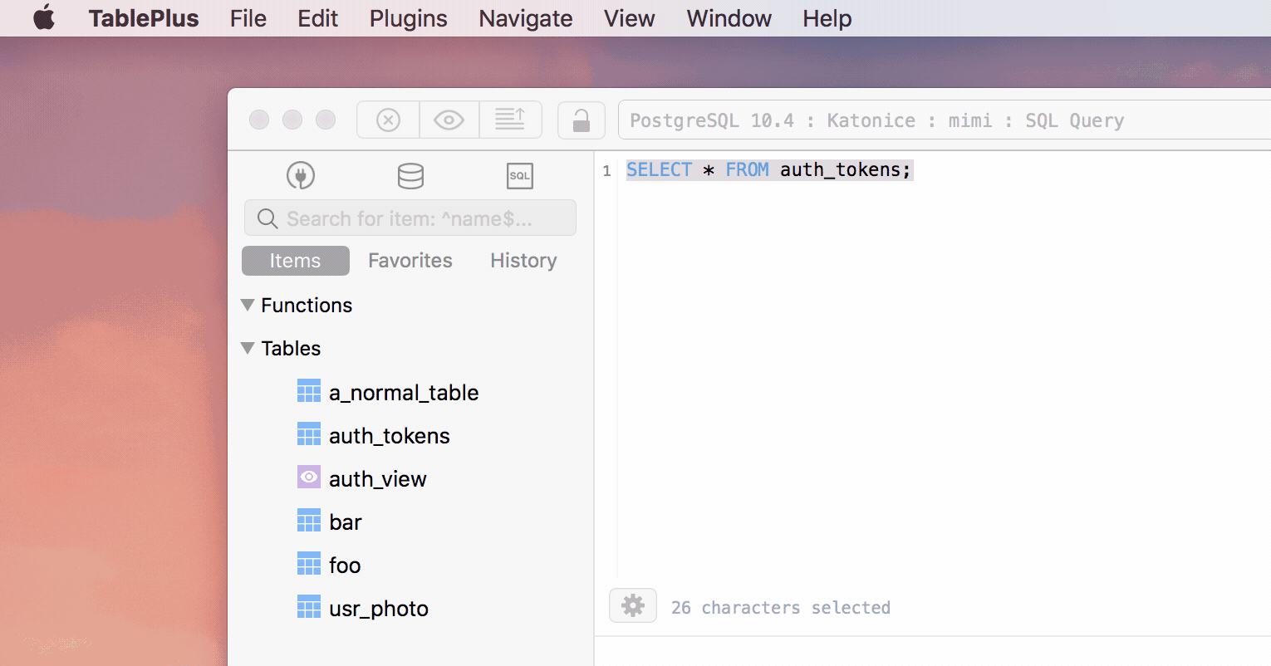
Task: Click the table icon next to usr_photo
Action: click(x=309, y=607)
